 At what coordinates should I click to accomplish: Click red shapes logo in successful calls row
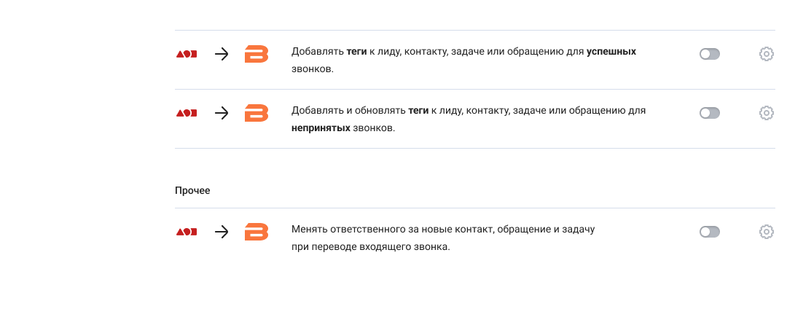point(187,54)
